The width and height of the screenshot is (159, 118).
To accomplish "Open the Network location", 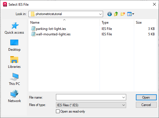I will 14,96.
